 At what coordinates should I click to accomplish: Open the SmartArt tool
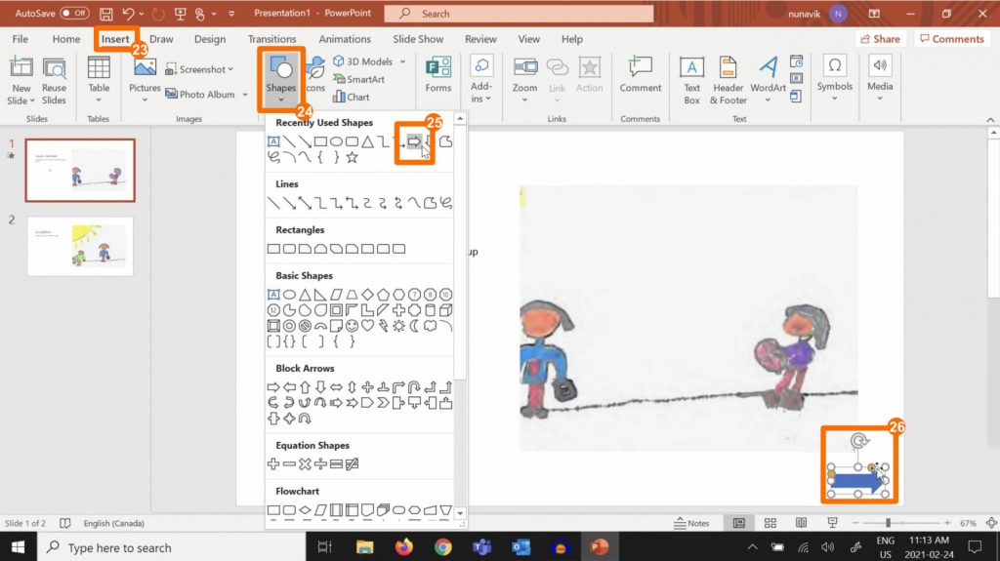tap(358, 79)
